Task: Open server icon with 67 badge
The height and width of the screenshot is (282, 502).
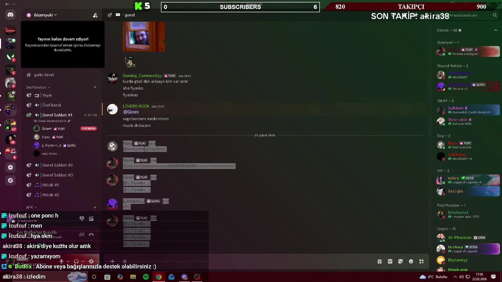Action: [10, 125]
